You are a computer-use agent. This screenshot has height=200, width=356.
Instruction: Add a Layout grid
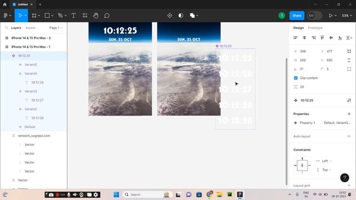tap(349, 185)
